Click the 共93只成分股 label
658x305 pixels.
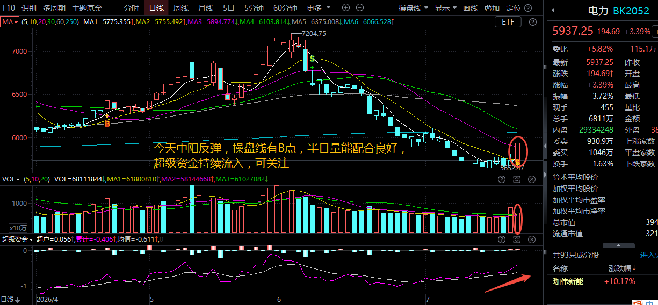point(576,255)
